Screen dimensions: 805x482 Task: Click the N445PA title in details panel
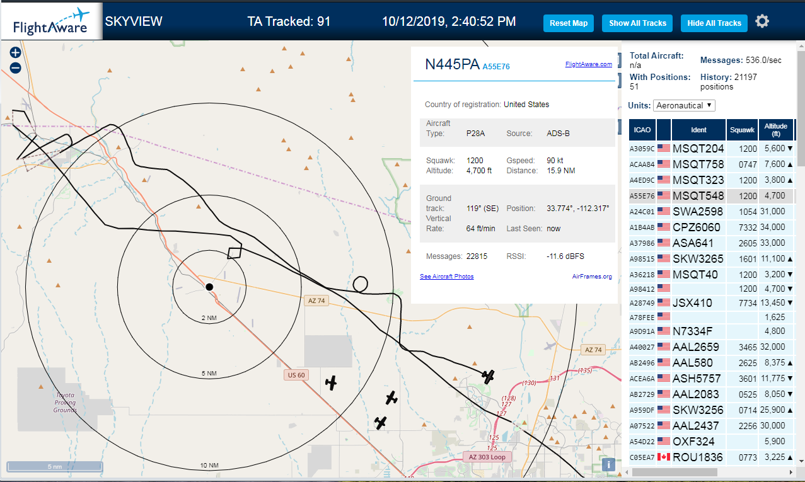453,64
